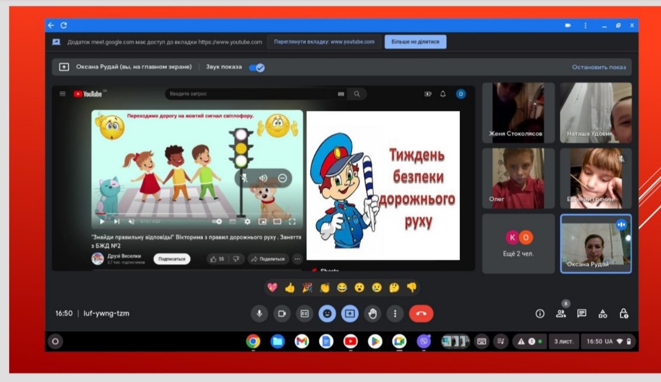Leave the call with red hang-up button

[x=421, y=314]
